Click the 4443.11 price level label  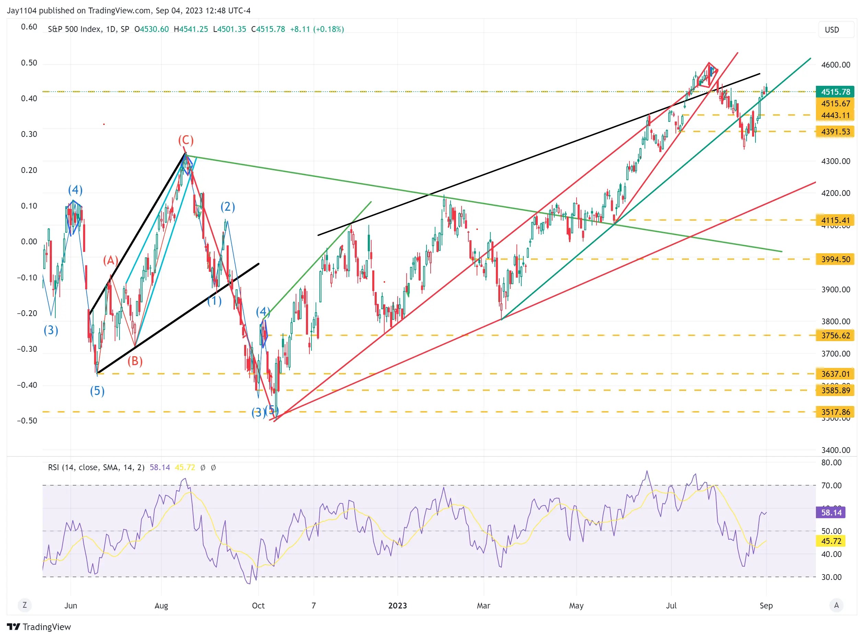tap(834, 115)
